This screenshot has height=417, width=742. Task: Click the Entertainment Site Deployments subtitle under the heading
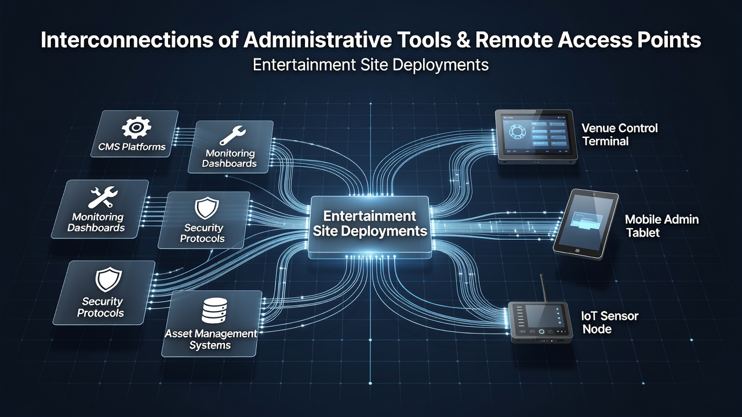pyautogui.click(x=371, y=64)
